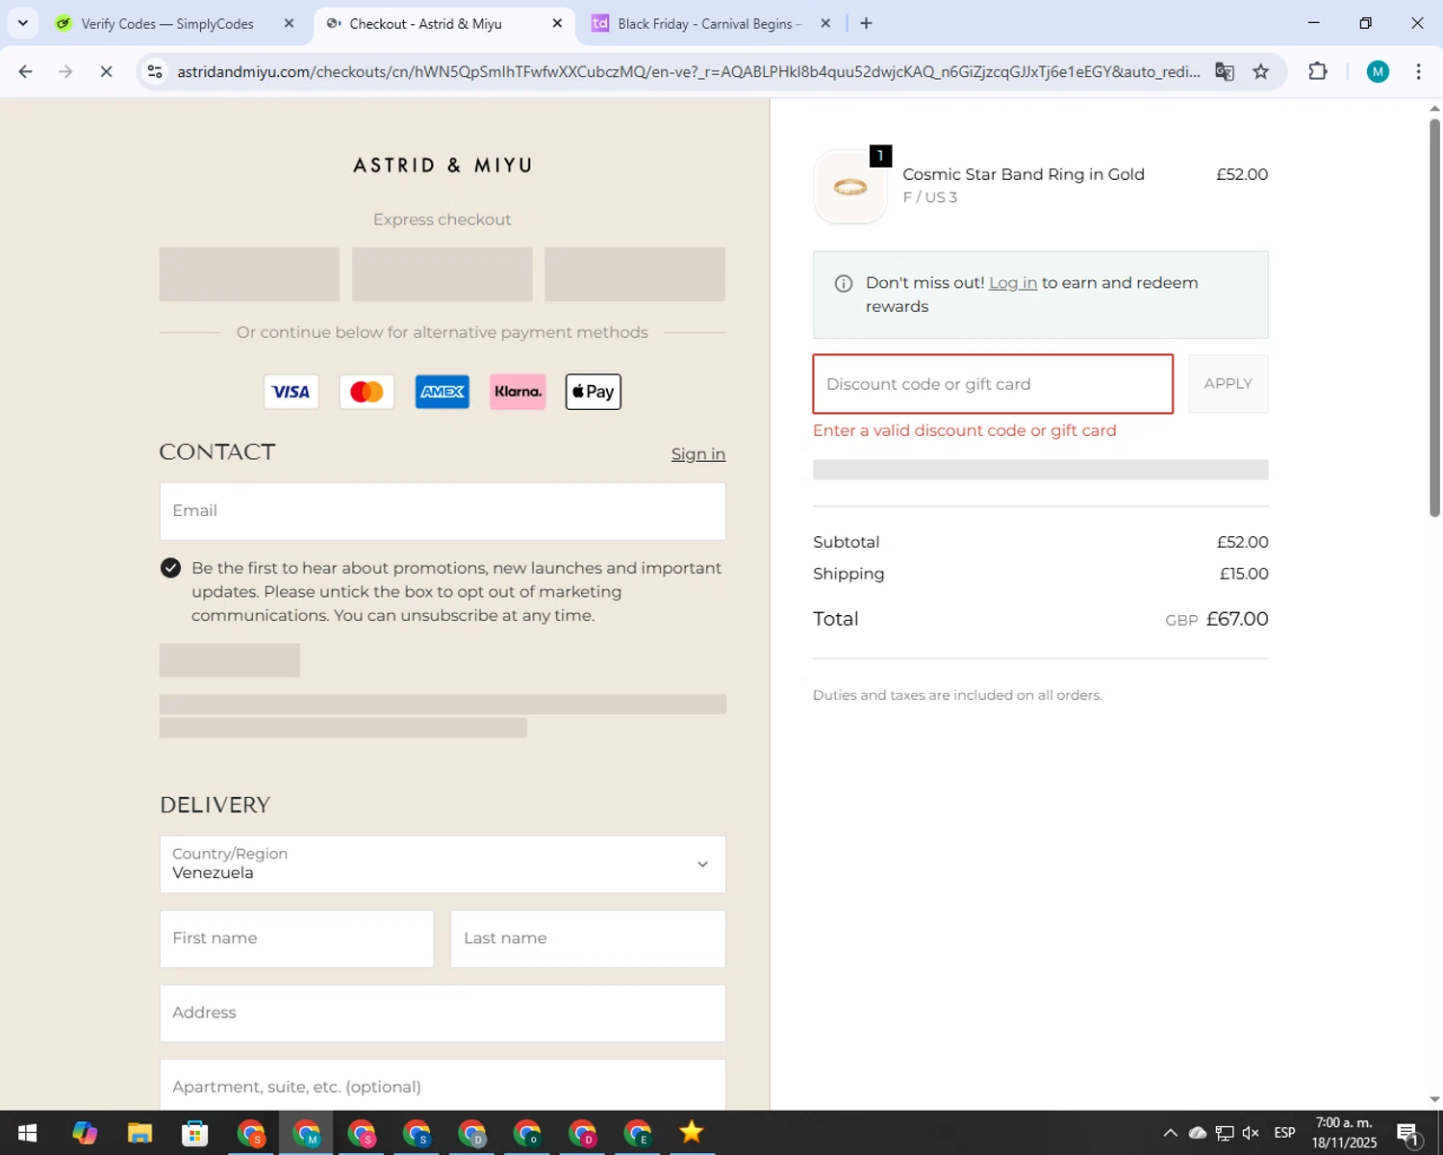Bookmark this page with the star icon
Image resolution: width=1443 pixels, height=1155 pixels.
pos(1261,71)
